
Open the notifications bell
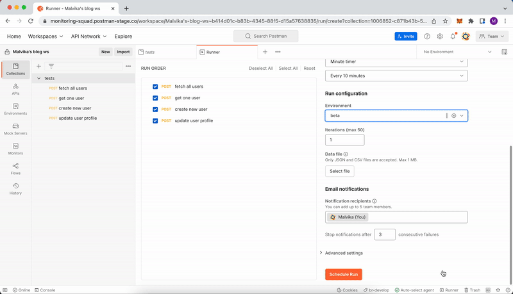coord(453,37)
